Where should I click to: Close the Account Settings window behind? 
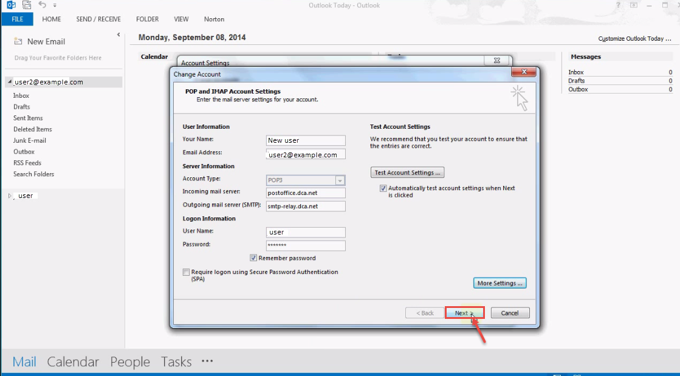[497, 61]
